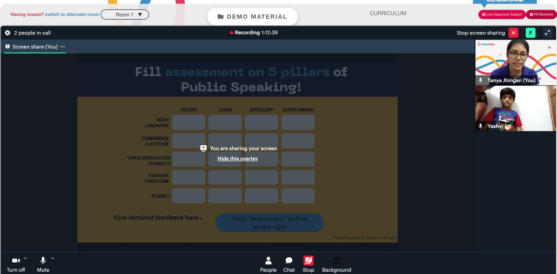Screen dimensions: 557x274
Task: Stop screen sharing with red X button
Action: (514, 33)
